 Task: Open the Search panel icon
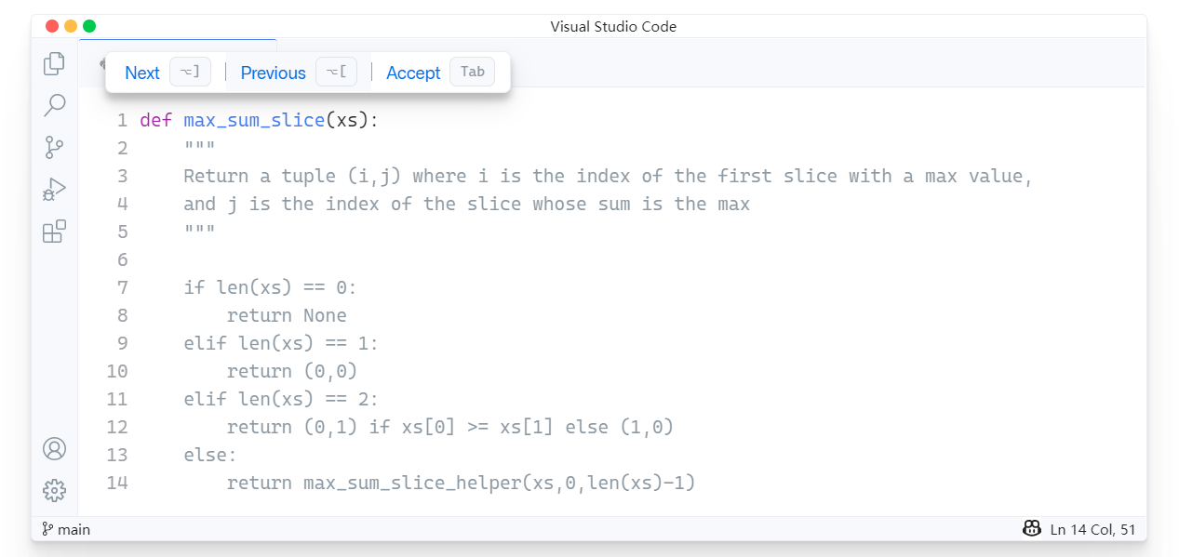(53, 105)
